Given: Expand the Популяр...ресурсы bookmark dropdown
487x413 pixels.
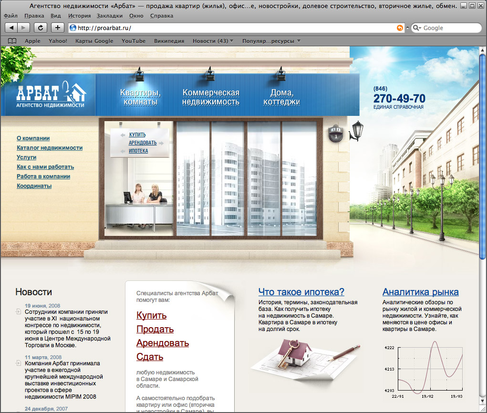Looking at the screenshot, I should (299, 41).
